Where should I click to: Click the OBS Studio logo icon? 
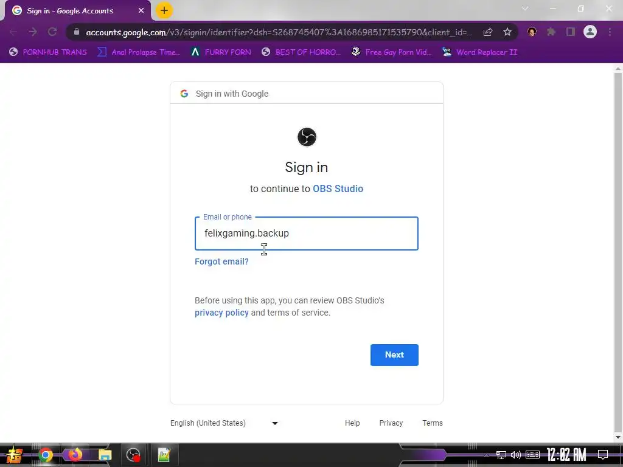click(x=307, y=137)
